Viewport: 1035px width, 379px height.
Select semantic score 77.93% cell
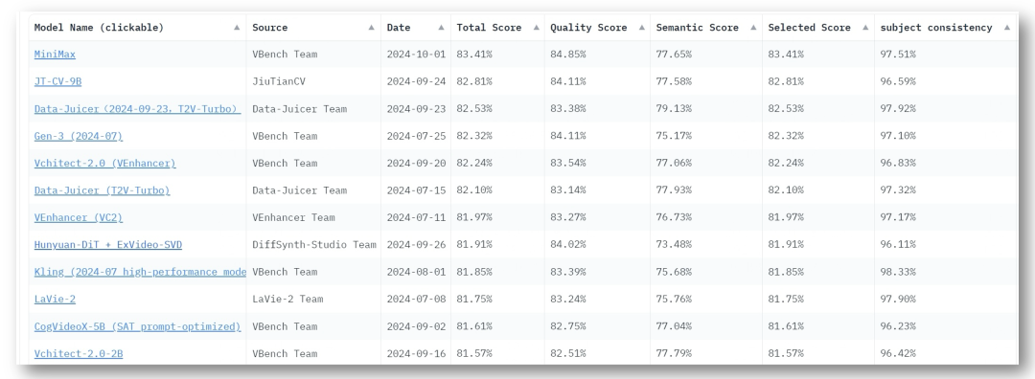[706, 190]
